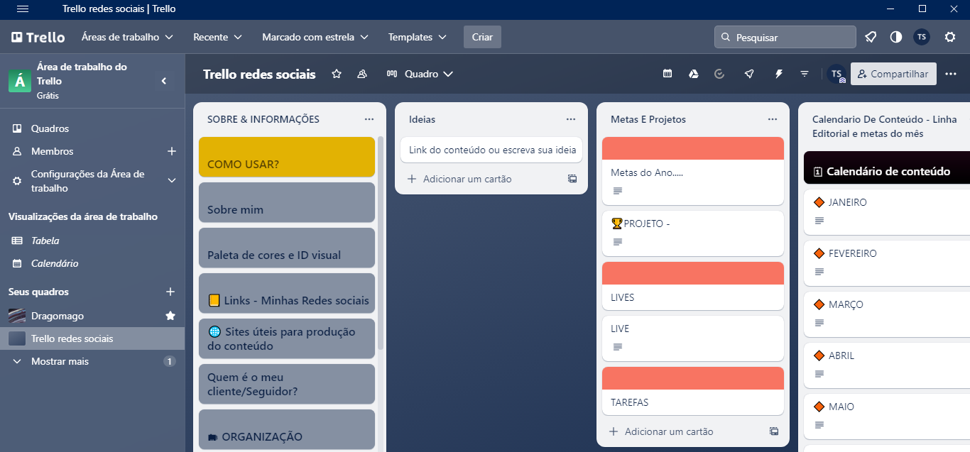Open the Google Drive power-up icon
This screenshot has height=452, width=970.
click(x=694, y=74)
